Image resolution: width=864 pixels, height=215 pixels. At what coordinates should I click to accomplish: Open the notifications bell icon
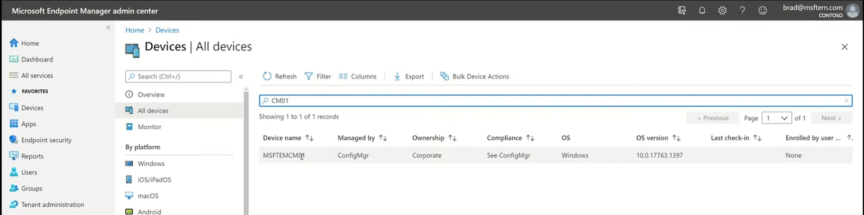coord(702,10)
